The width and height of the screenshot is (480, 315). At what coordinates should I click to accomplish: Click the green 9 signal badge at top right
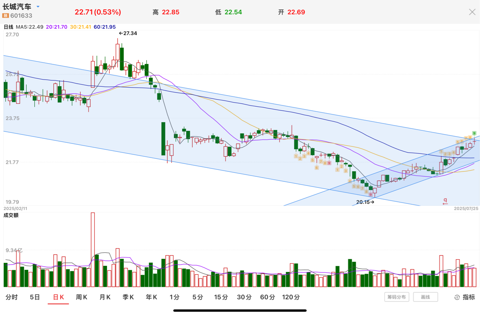click(x=474, y=133)
